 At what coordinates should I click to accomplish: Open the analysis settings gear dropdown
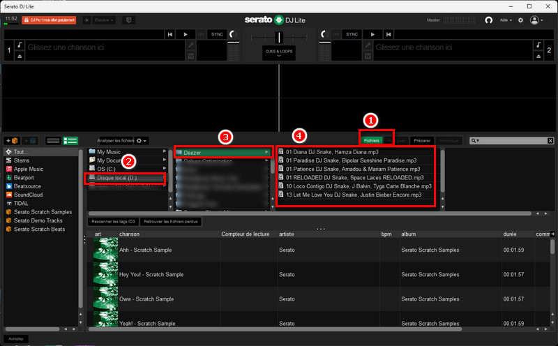coord(142,141)
